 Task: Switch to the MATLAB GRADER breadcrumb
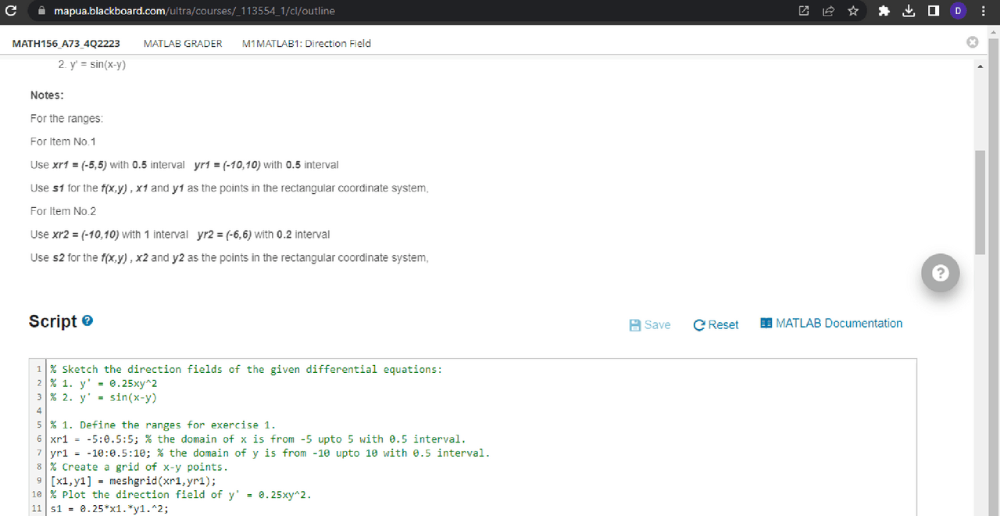182,43
